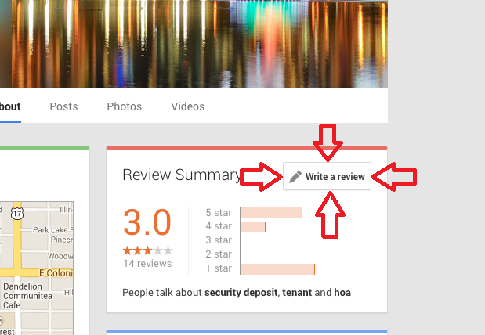Image resolution: width=485 pixels, height=335 pixels.
Task: Click the 4 star rating bar
Action: point(253,227)
